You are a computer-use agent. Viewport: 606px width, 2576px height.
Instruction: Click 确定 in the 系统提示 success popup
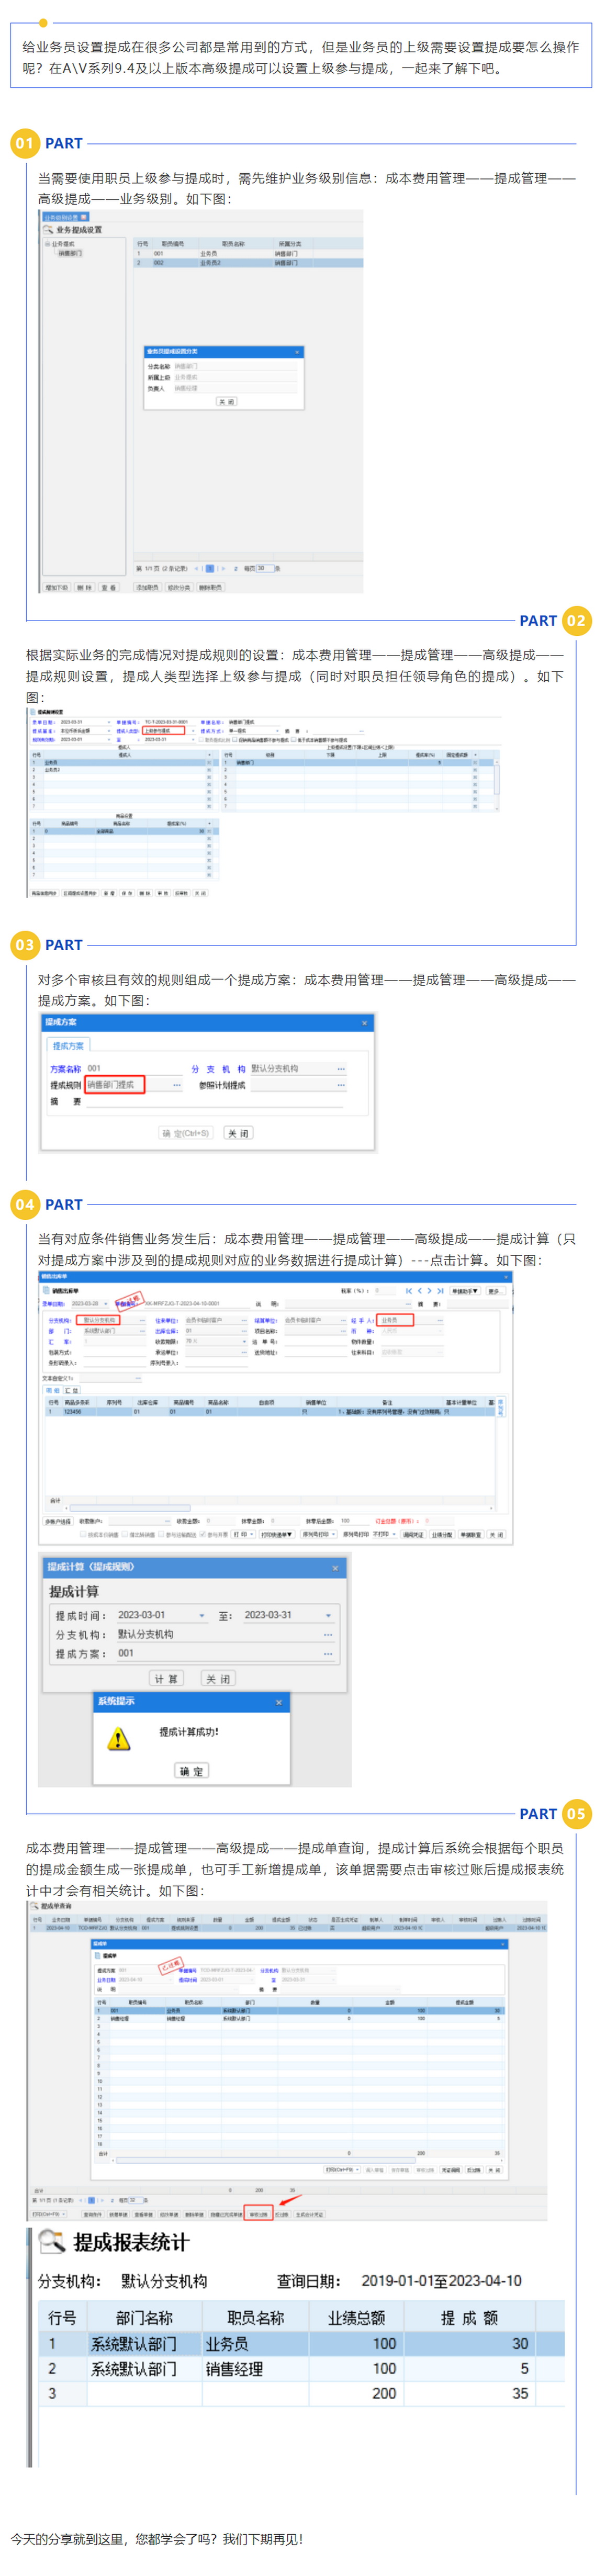tap(191, 1771)
